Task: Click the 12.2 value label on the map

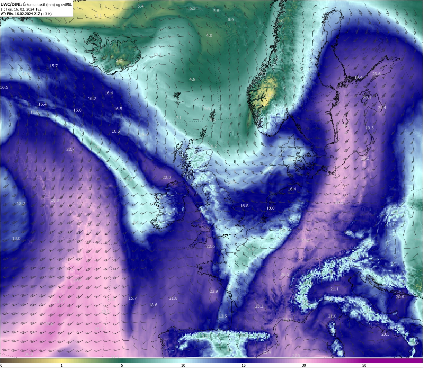Action: [21, 204]
